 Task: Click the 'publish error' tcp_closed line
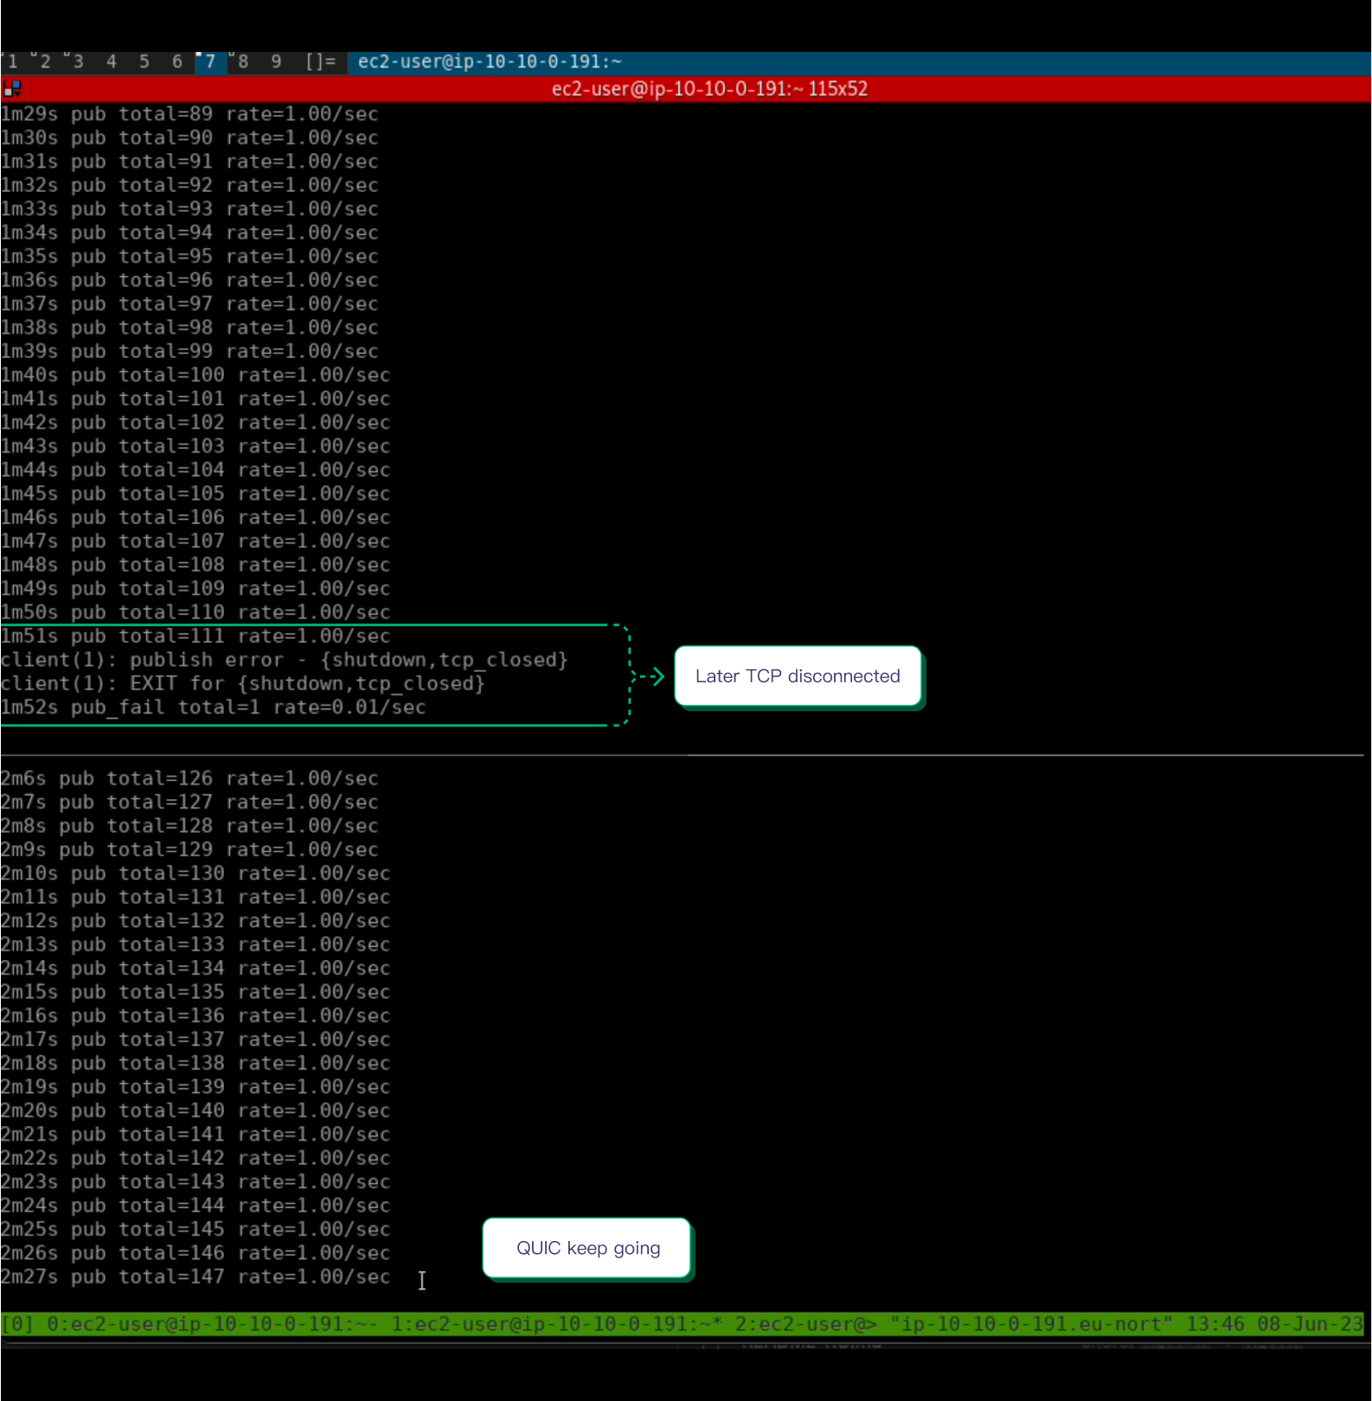(284, 660)
